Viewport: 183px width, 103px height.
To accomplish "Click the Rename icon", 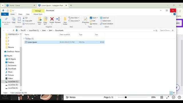I will pyautogui.click(x=58, y=20).
